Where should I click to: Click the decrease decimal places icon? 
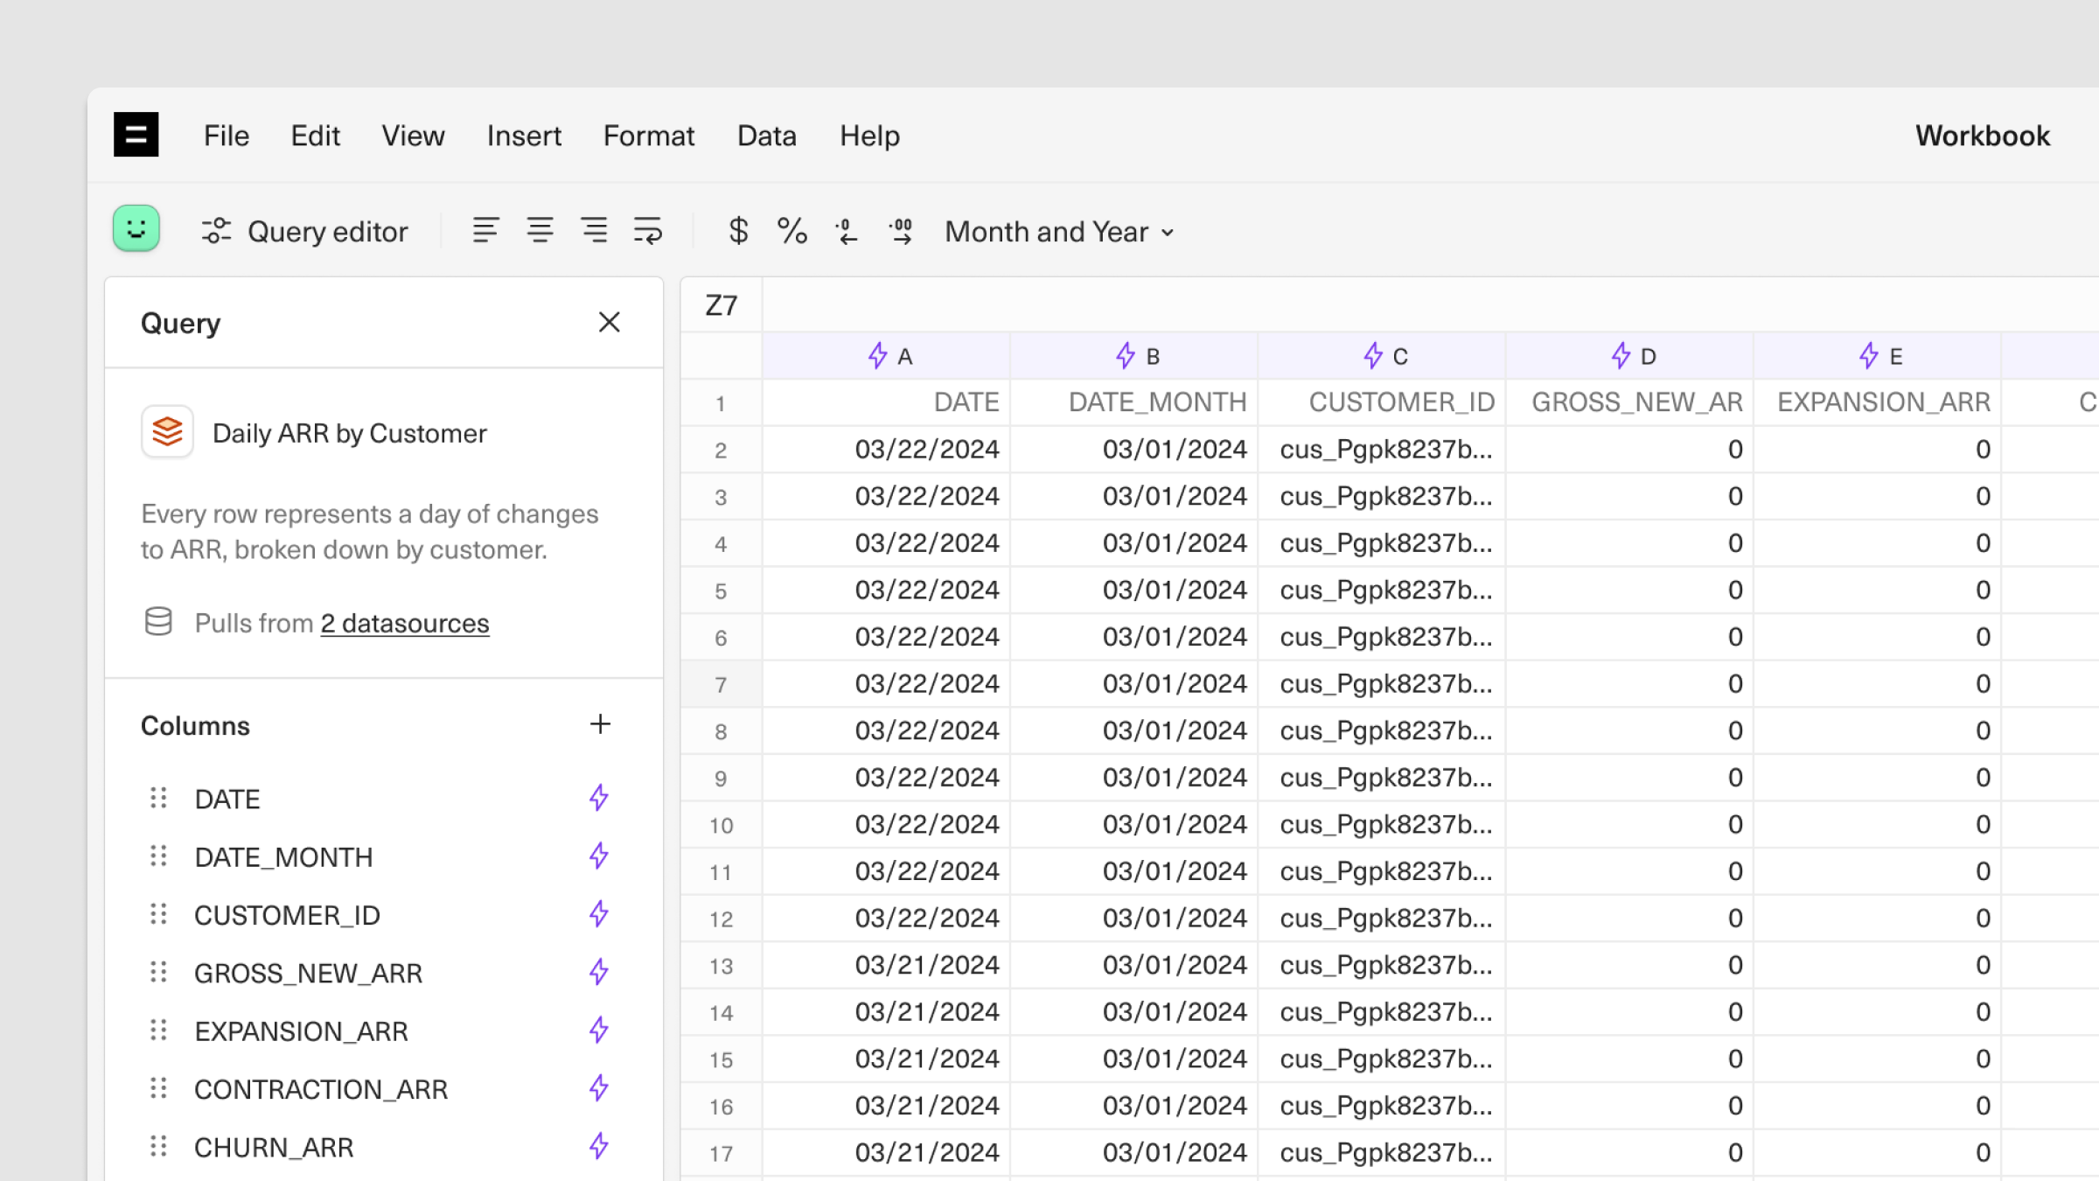coord(846,231)
